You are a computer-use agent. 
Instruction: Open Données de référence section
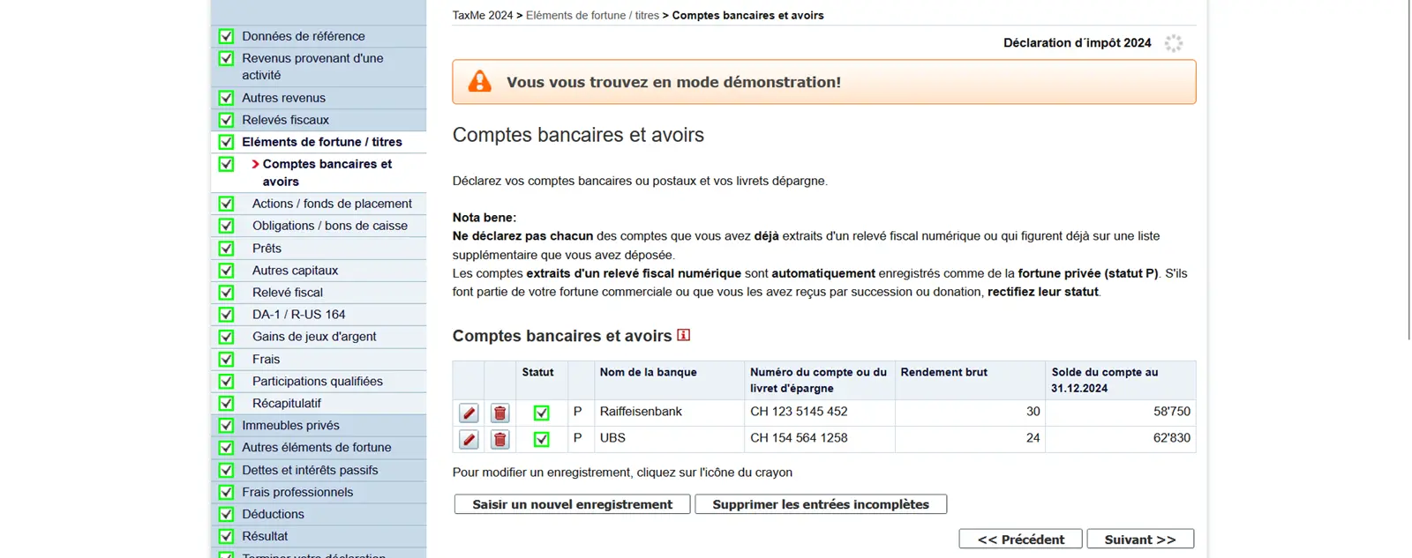[304, 36]
